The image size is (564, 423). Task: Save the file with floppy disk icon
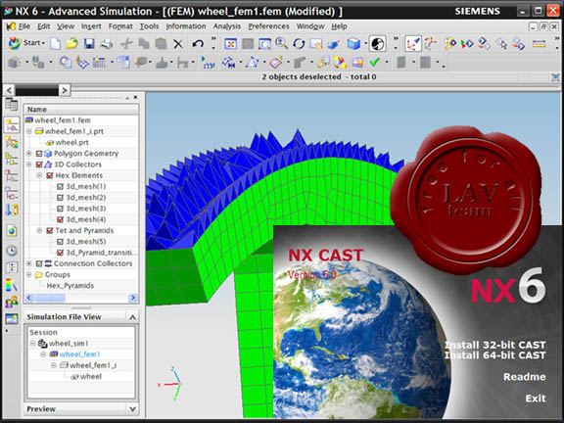89,44
